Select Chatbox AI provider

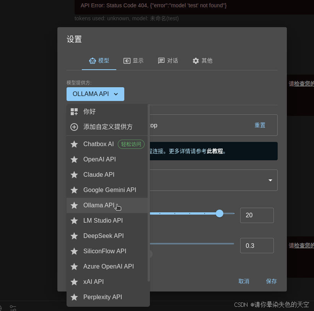(107, 144)
